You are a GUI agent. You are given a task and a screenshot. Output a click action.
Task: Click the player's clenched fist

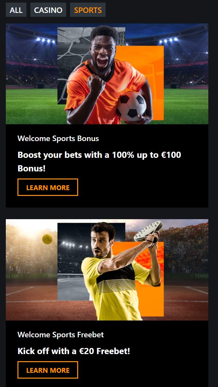(96, 83)
